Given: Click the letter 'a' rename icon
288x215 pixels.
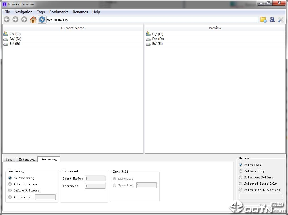Looking at the screenshot, I should (272, 20).
